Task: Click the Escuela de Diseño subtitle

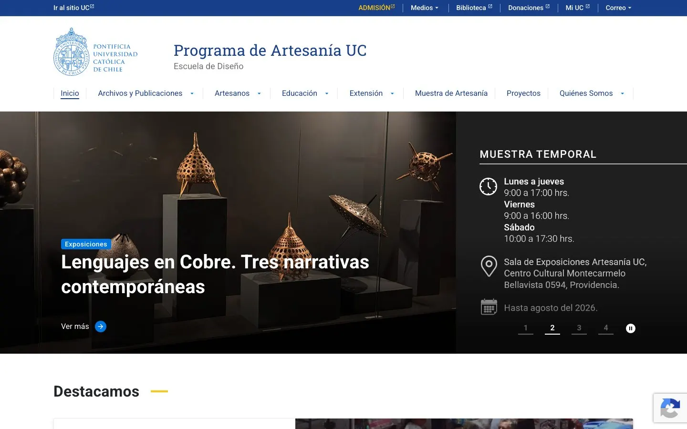Action: pos(208,66)
